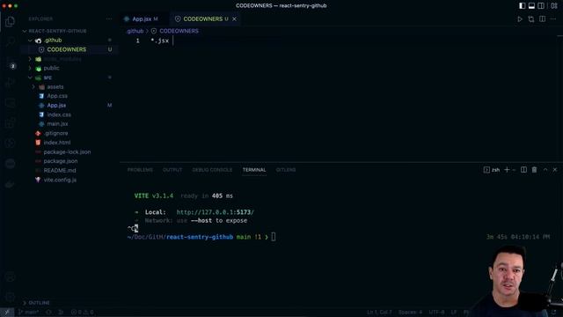The image size is (563, 317).
Task: Switch to the OUTPUT panel tab
Action: coord(172,170)
